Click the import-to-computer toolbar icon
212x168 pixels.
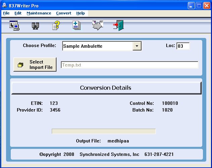[x=14, y=26]
